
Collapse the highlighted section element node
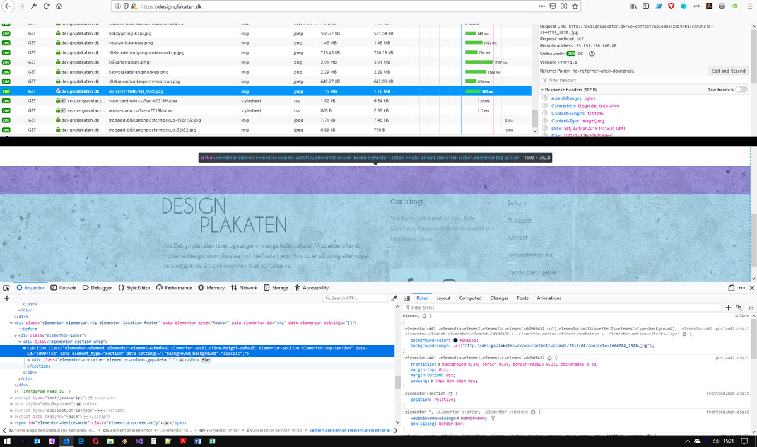(x=24, y=348)
